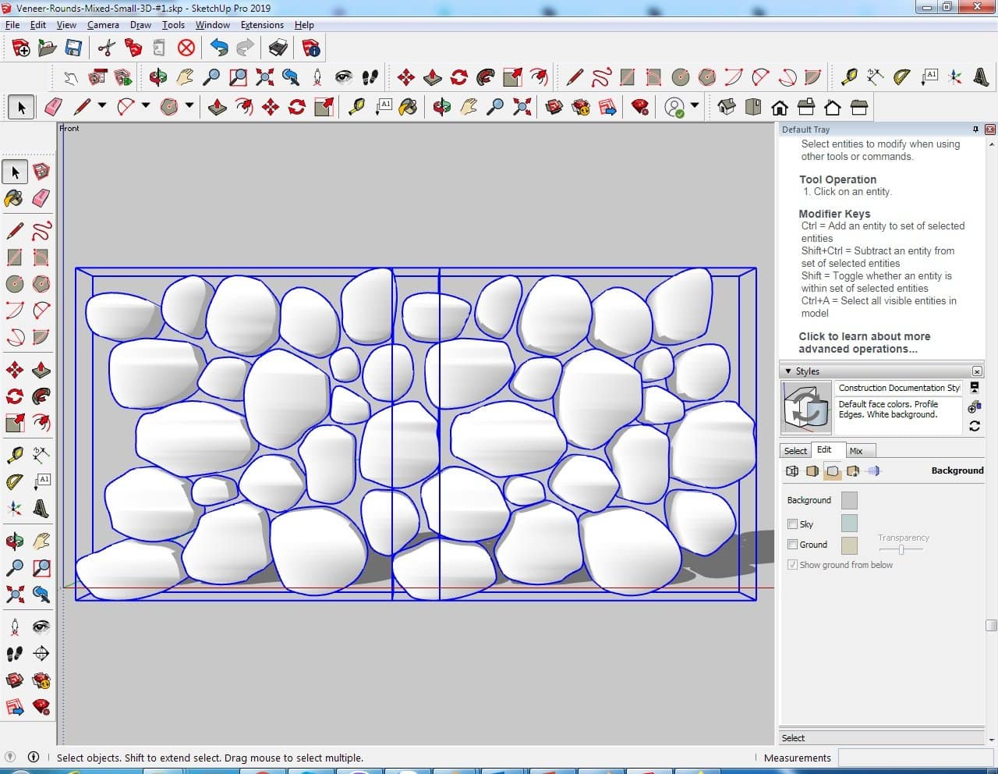Screen dimensions: 998x774
Task: Click the Background color swatch
Action: (x=849, y=501)
